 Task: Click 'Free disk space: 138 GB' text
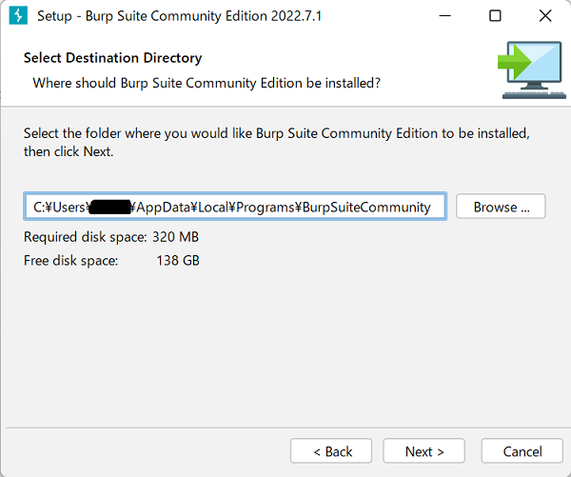pyautogui.click(x=111, y=261)
